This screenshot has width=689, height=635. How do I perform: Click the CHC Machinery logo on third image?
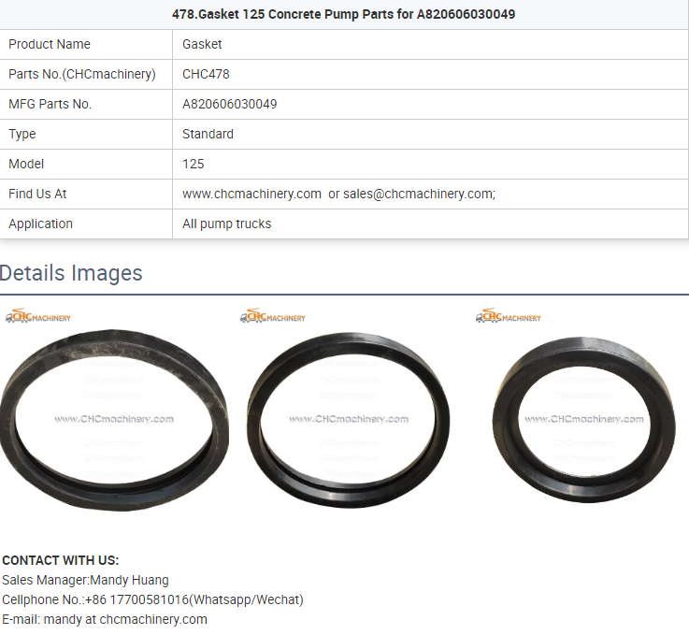pyautogui.click(x=509, y=315)
